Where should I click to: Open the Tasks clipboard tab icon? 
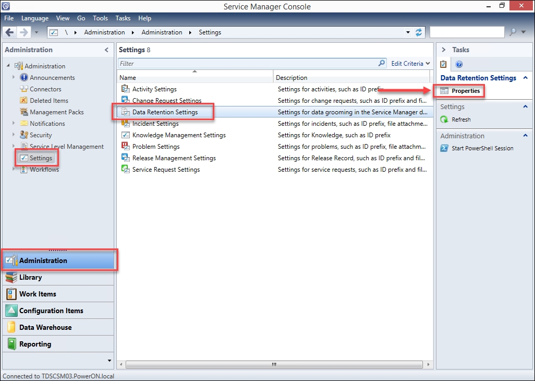click(443, 64)
